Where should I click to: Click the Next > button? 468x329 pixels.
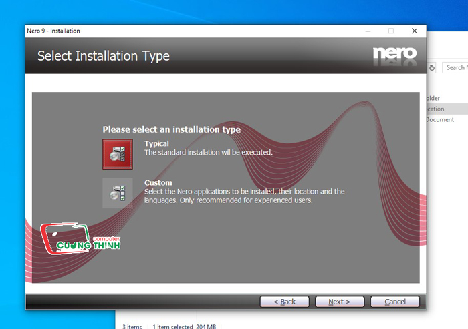coord(340,302)
